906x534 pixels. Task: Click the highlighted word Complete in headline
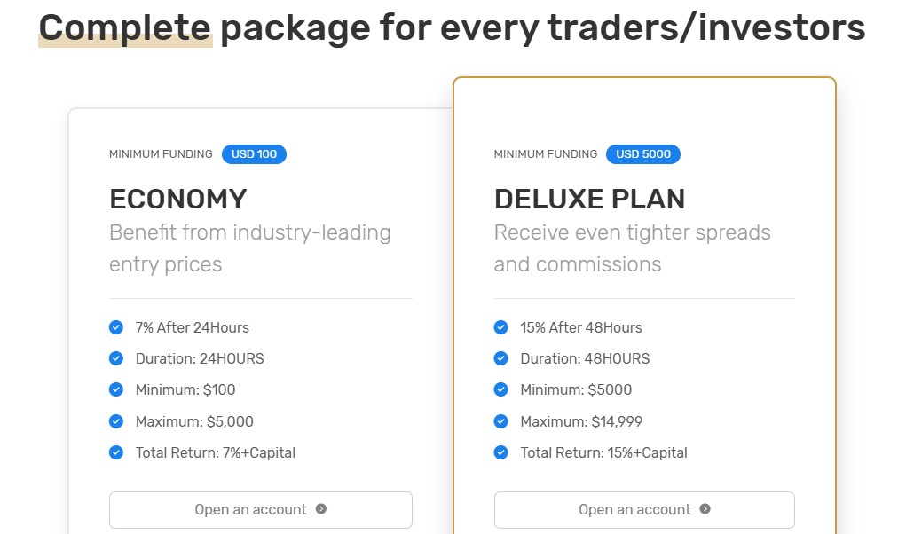125,27
